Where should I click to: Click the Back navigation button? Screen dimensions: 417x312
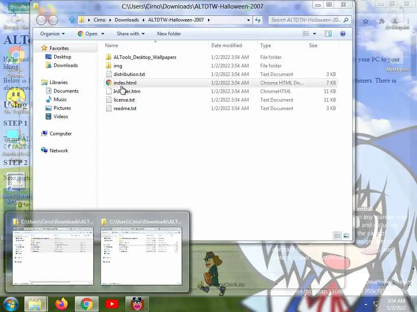click(41, 20)
